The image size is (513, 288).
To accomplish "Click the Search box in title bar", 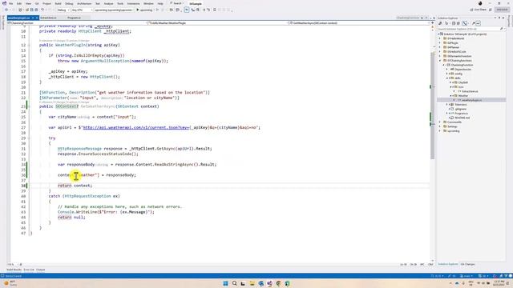I will pos(176,3).
